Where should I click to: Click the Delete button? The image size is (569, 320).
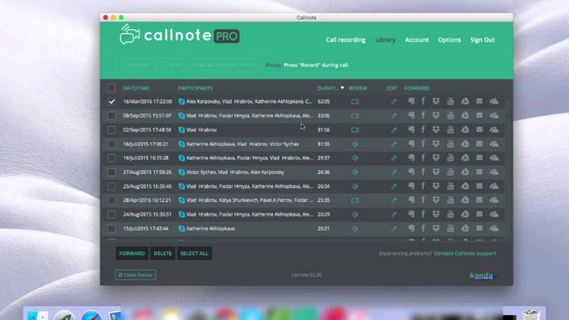(x=163, y=254)
